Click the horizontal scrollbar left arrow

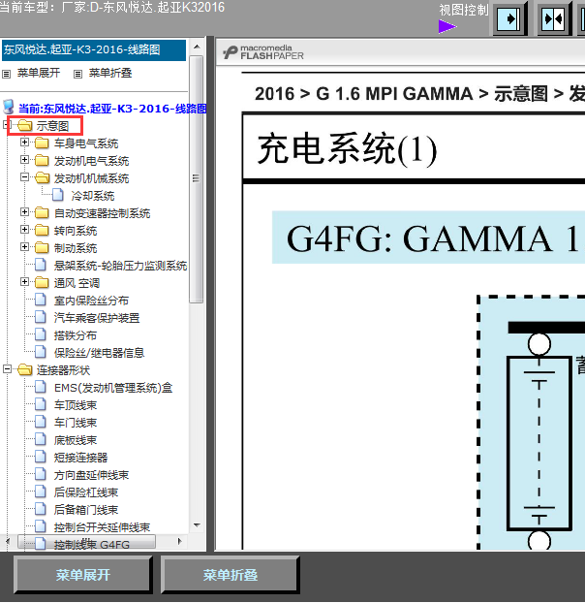(8, 542)
